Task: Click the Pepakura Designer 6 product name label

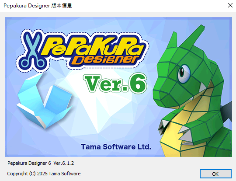Action: [x=29, y=163]
